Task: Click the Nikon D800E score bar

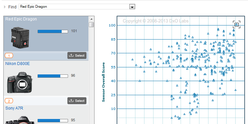Action: click(53, 76)
